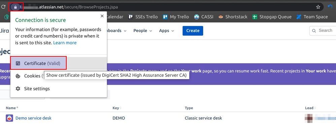Expand the Apps dropdown menu
Viewport: 336px width, 127px height.
(167, 31)
